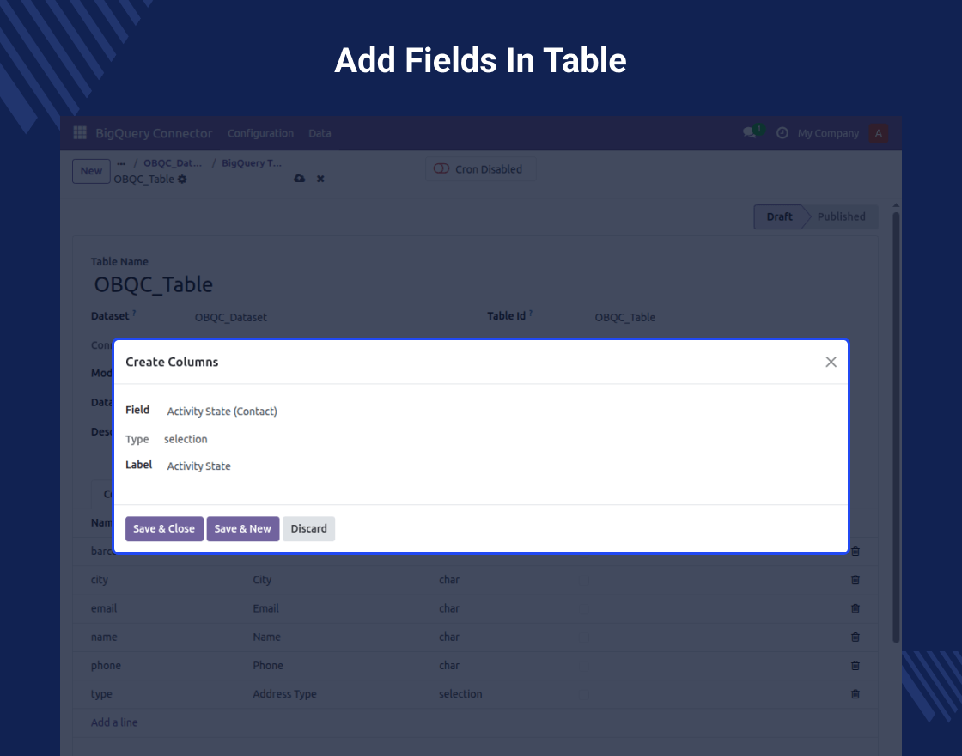The width and height of the screenshot is (962, 756).
Task: Open the messages chat icon
Action: click(x=749, y=132)
